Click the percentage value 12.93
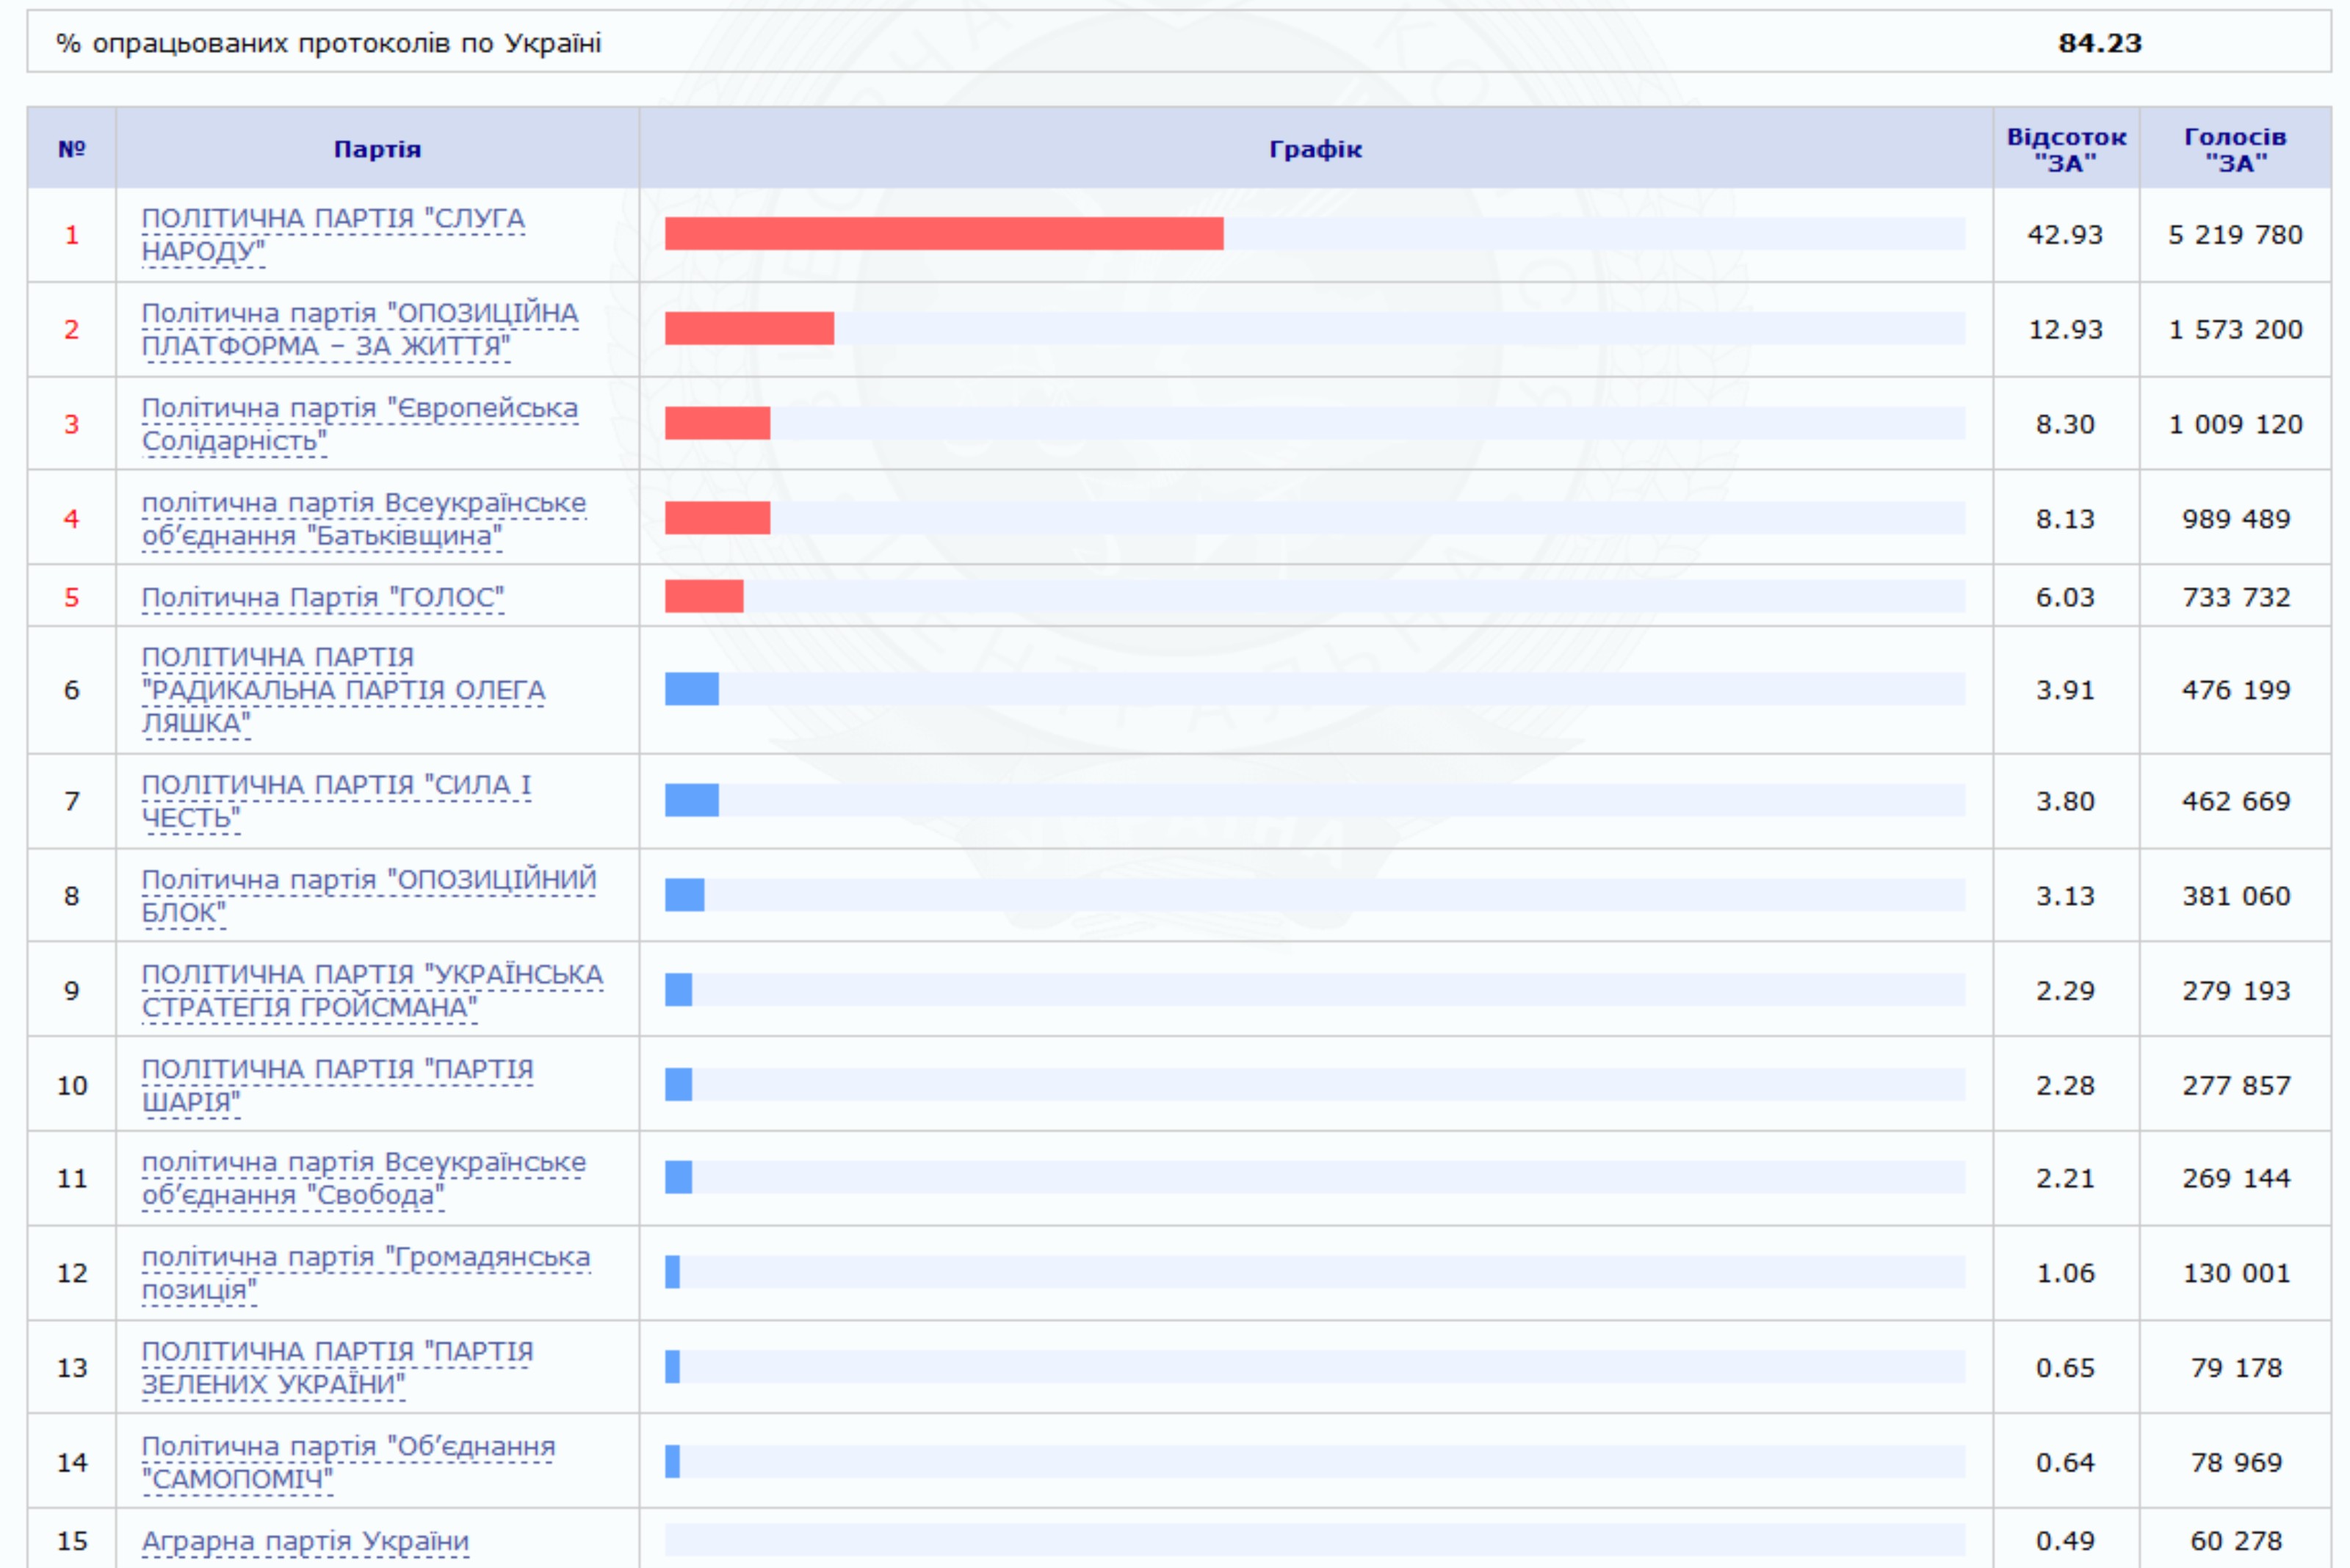Viewport: 2350px width, 1568px height. (x=2066, y=330)
